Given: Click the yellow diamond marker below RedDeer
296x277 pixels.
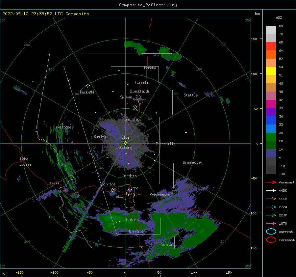Looking at the screenshot, I should pos(135,107).
